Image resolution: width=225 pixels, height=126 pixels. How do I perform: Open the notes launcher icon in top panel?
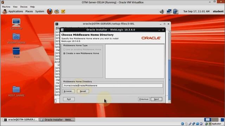pos(63,11)
